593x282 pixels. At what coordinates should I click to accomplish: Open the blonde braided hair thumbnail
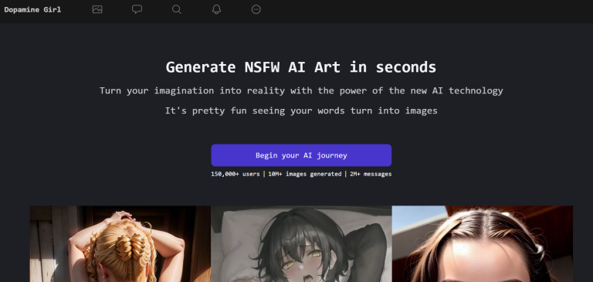coord(120,244)
